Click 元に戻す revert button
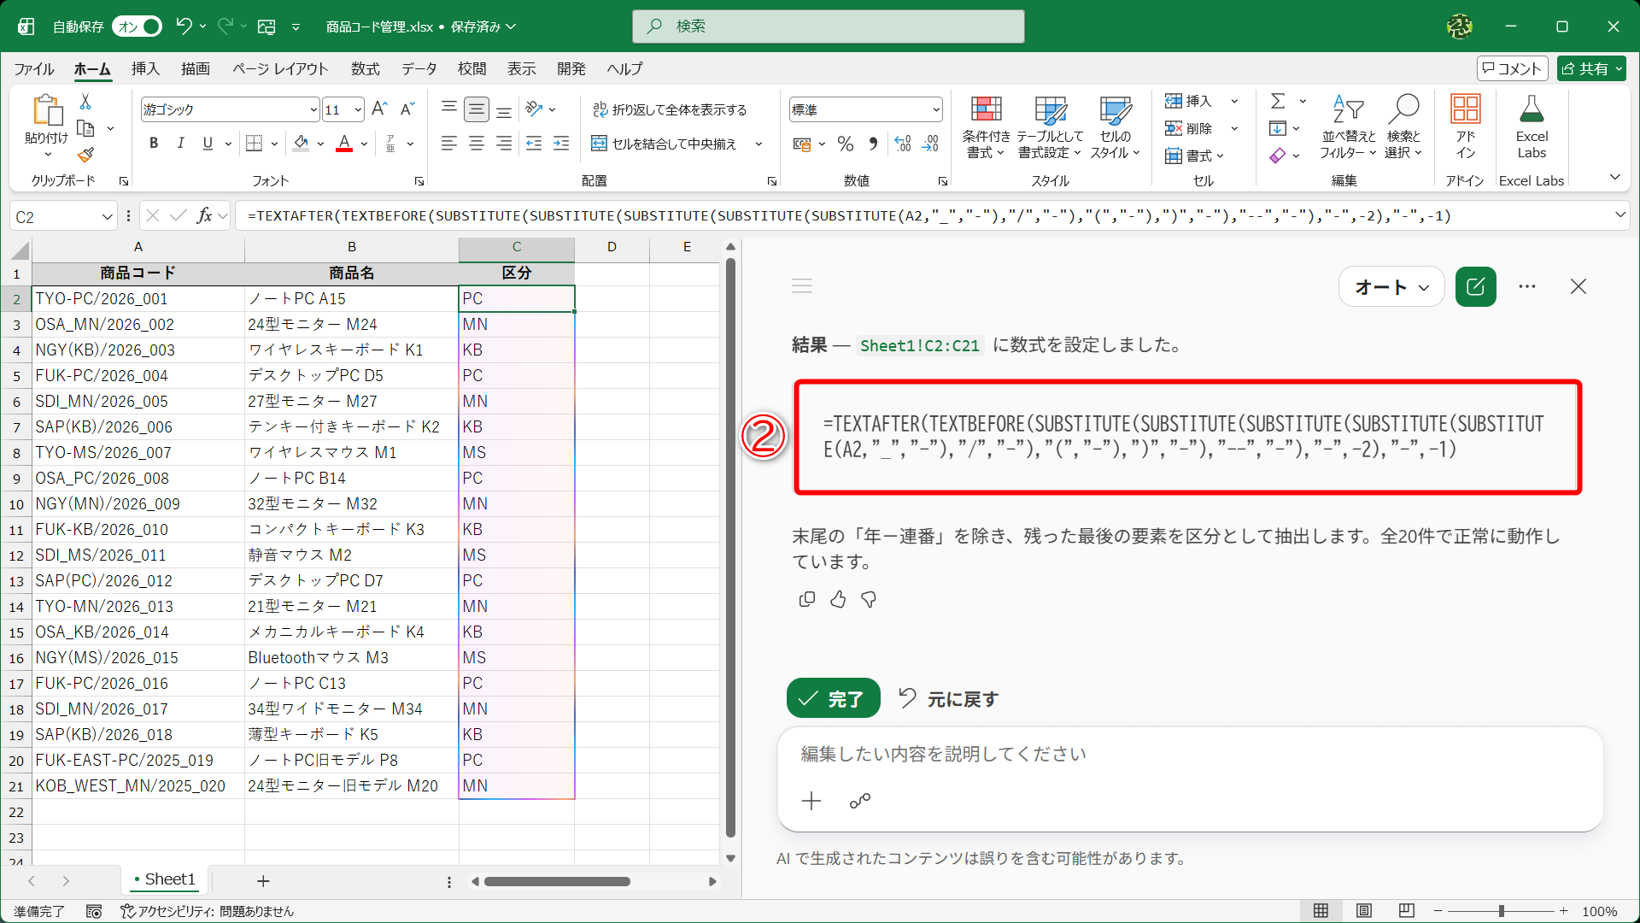The height and width of the screenshot is (923, 1640). (x=948, y=699)
